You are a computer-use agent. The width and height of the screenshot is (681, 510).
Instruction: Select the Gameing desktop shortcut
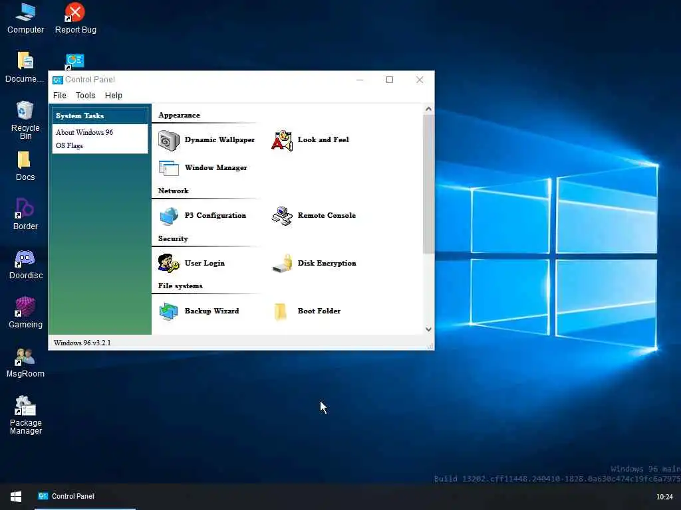coord(25,313)
